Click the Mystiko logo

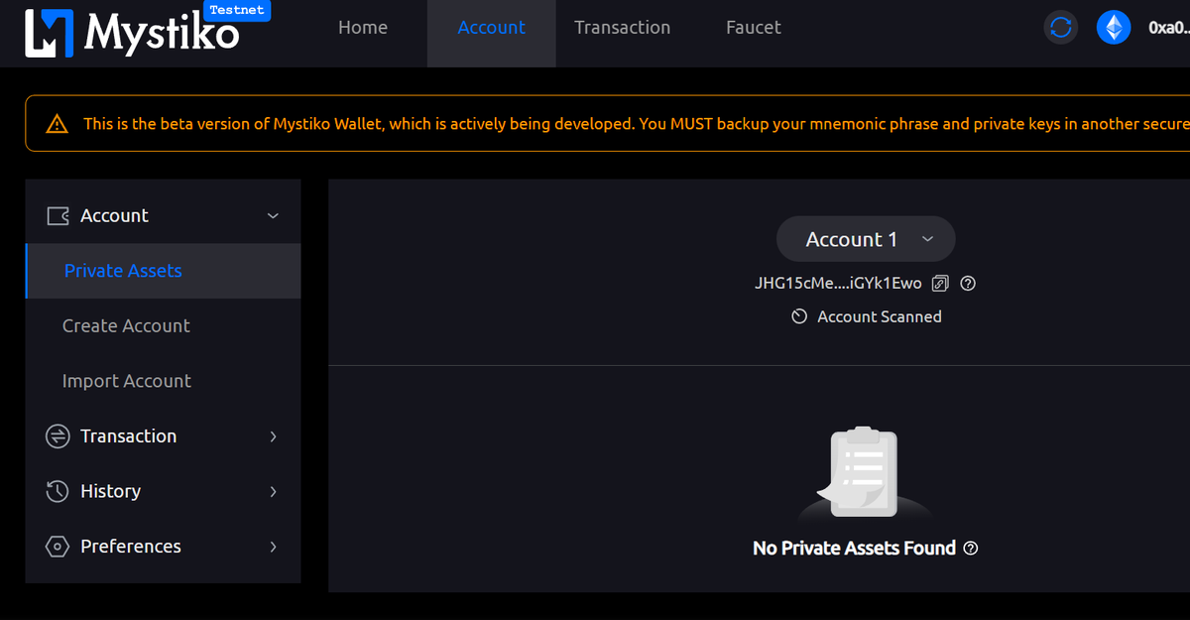point(133,34)
